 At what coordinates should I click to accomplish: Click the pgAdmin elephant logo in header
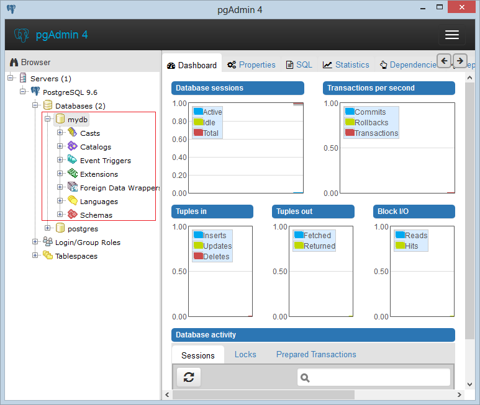[22, 35]
